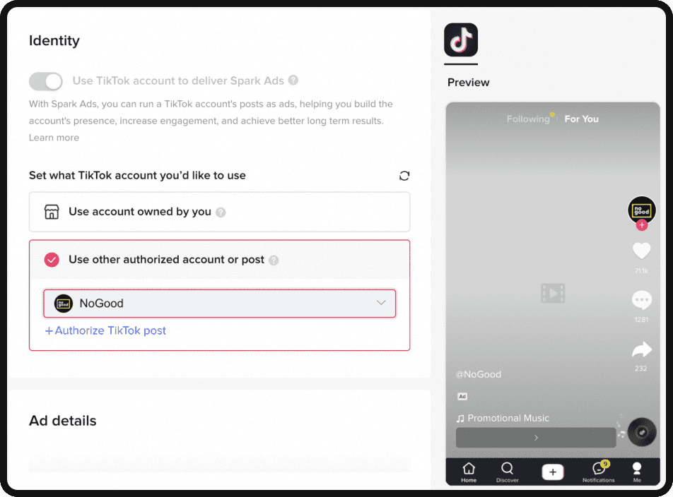
Task: Click the comment bubble icon in preview
Action: coord(641,301)
